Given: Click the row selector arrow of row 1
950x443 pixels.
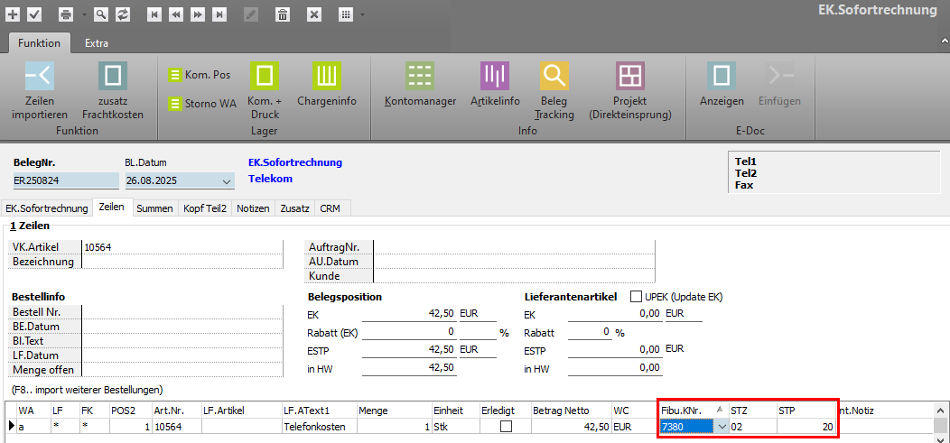Looking at the screenshot, I should click(x=10, y=427).
